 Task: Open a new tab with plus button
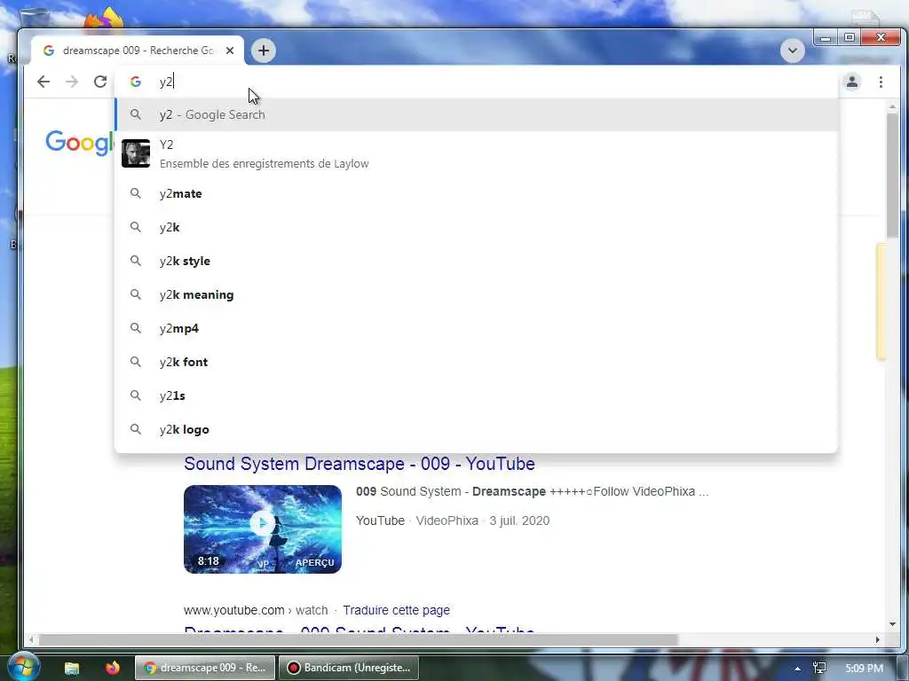[x=263, y=51]
